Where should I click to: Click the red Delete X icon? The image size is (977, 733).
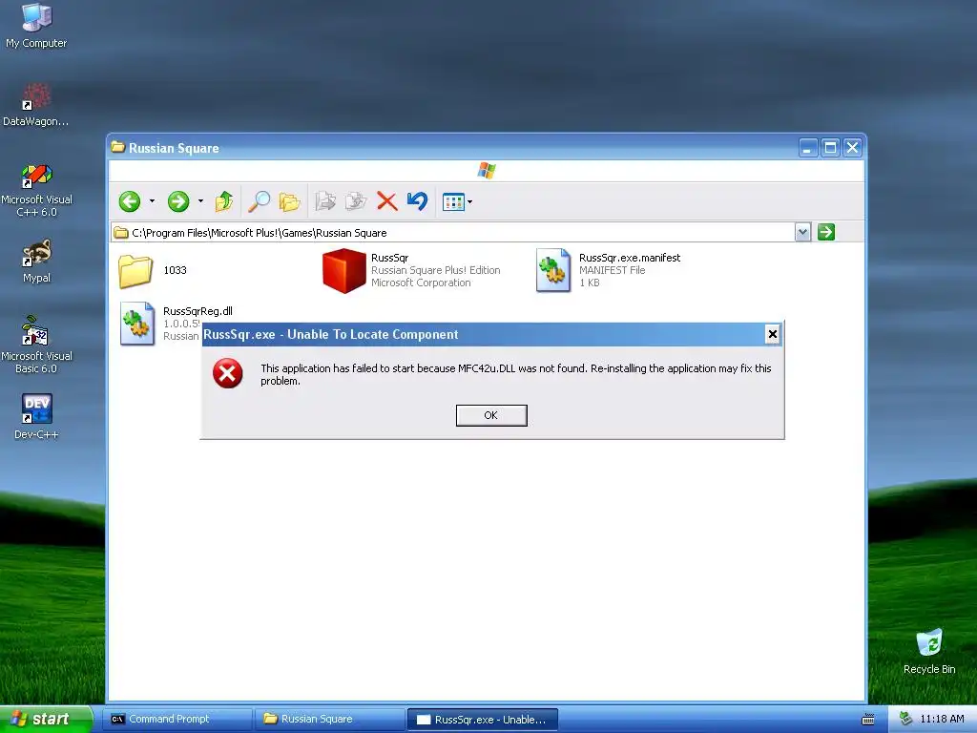pyautogui.click(x=387, y=201)
